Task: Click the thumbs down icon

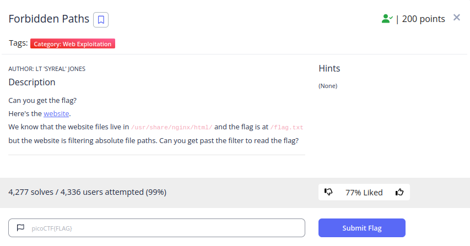Action: pyautogui.click(x=328, y=192)
